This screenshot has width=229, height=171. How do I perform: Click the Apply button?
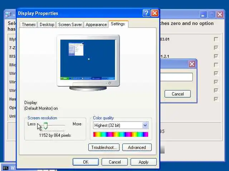(143, 162)
